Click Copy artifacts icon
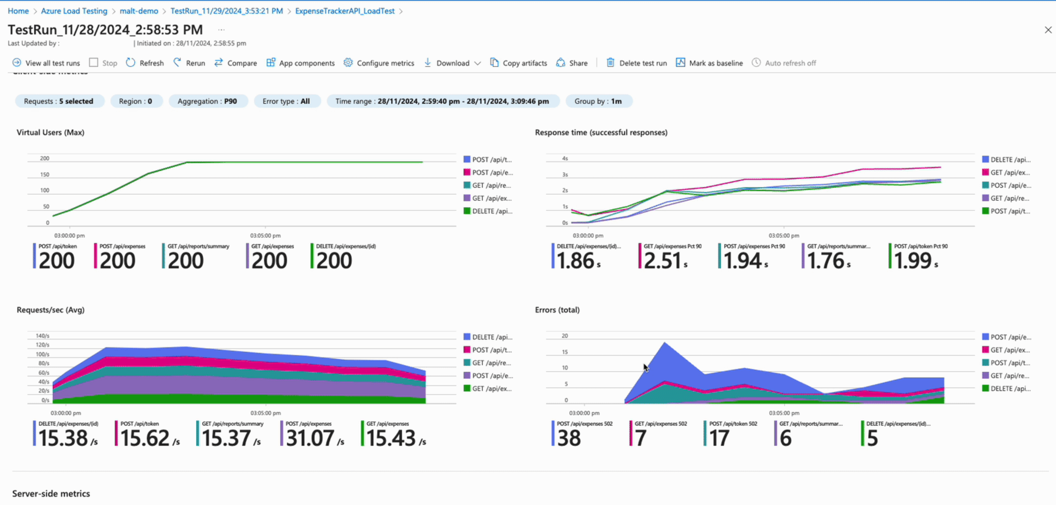 click(494, 63)
